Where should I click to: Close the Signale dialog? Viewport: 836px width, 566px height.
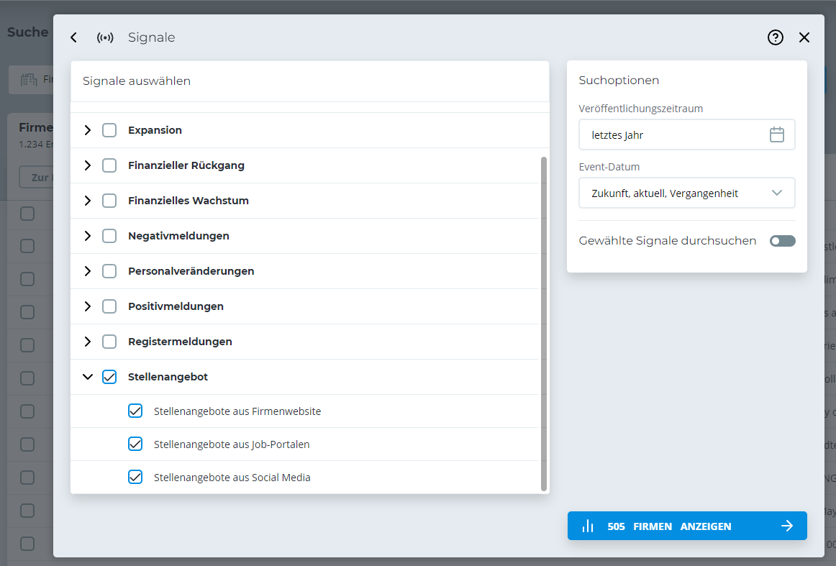[x=804, y=37]
